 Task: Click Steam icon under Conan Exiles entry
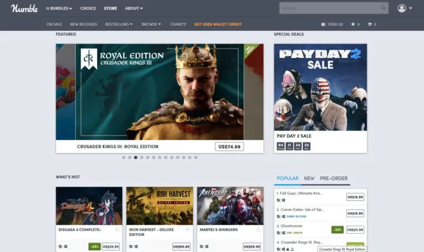[x=278, y=216]
